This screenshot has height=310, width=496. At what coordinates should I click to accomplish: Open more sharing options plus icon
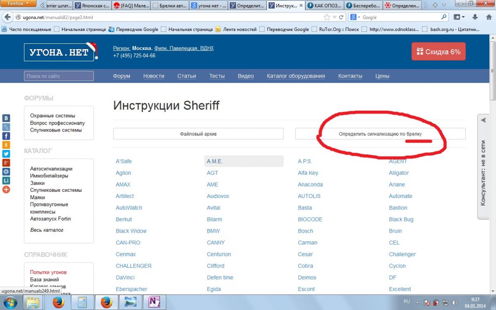point(6,189)
